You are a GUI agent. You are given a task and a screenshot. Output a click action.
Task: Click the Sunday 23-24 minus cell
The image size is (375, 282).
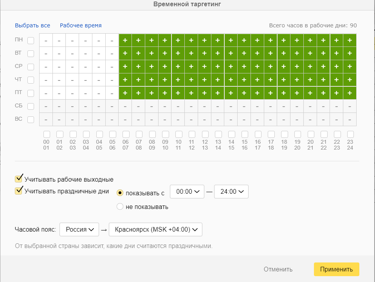(x=350, y=119)
